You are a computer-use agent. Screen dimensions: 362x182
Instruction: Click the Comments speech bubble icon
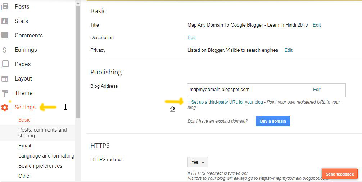(5, 36)
